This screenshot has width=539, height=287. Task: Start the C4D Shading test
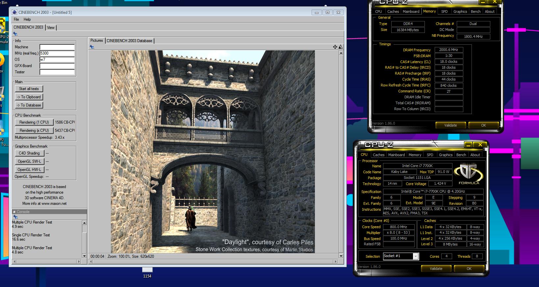pyautogui.click(x=29, y=153)
